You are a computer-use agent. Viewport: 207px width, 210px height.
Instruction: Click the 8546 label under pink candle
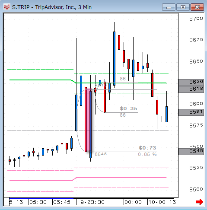click(x=101, y=154)
